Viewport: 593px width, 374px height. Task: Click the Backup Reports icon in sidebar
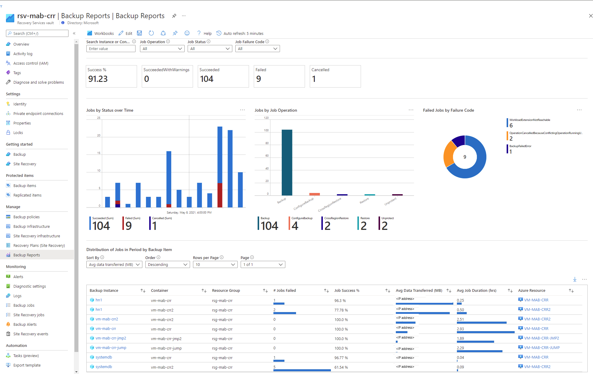8,254
